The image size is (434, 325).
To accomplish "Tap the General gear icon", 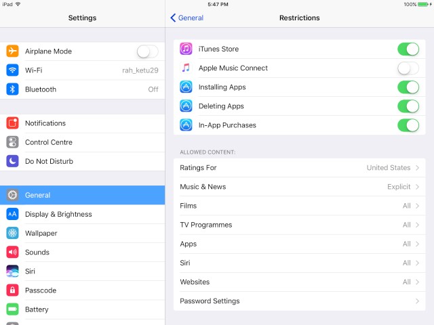I will point(12,195).
